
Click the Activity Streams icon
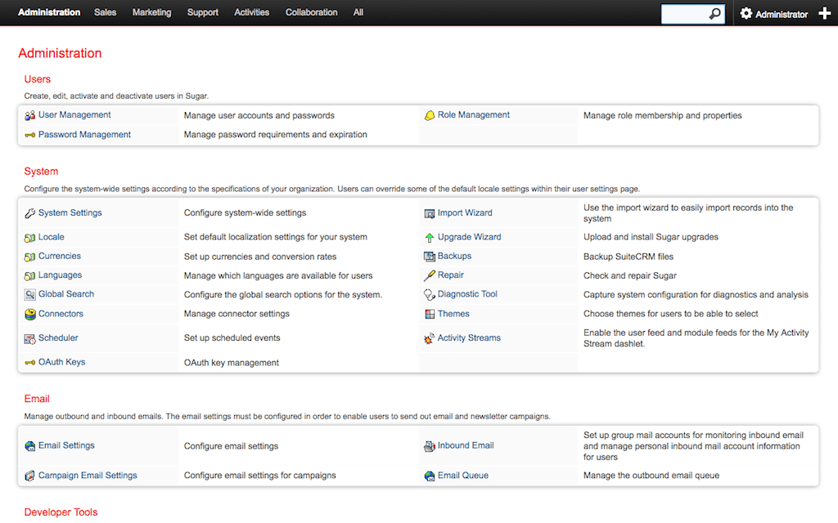click(430, 338)
